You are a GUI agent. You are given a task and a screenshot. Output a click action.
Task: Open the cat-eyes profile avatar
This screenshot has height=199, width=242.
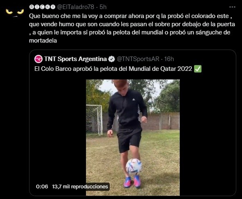coord(15,12)
